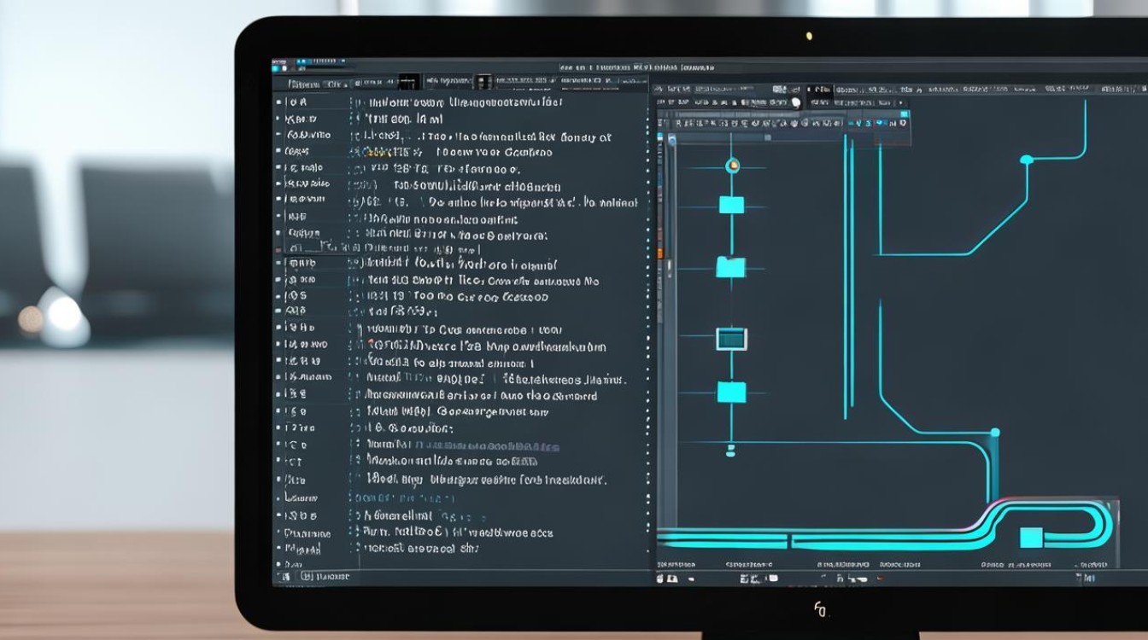Click the round cyan junction dot above the curved track
The height and width of the screenshot is (640, 1148).
click(x=994, y=433)
